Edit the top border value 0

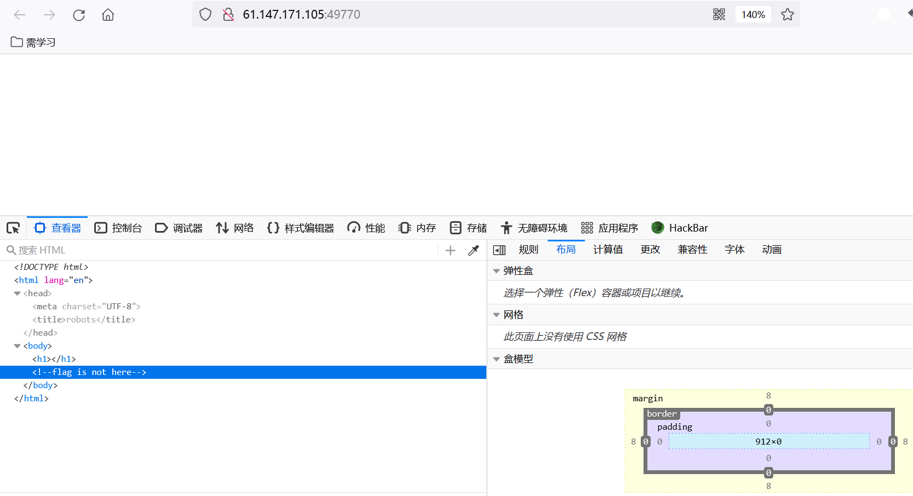pos(768,410)
